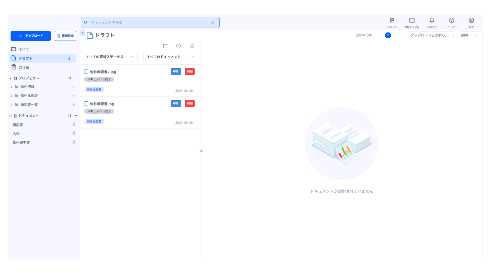Click the アップロード button
This screenshot has width=491, height=276.
pos(31,36)
